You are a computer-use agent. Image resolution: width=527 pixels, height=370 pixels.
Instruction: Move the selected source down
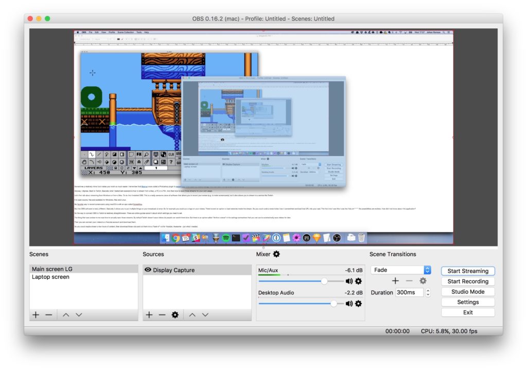click(205, 315)
